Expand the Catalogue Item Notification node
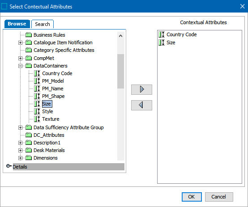Viewport: 248px width, 207px height. 20,42
